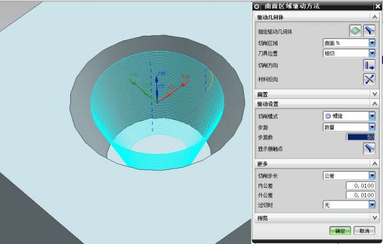Image resolution: width=383 pixels, height=244 pixels.
Task: Click the 材料反向 label
Action: click(268, 79)
